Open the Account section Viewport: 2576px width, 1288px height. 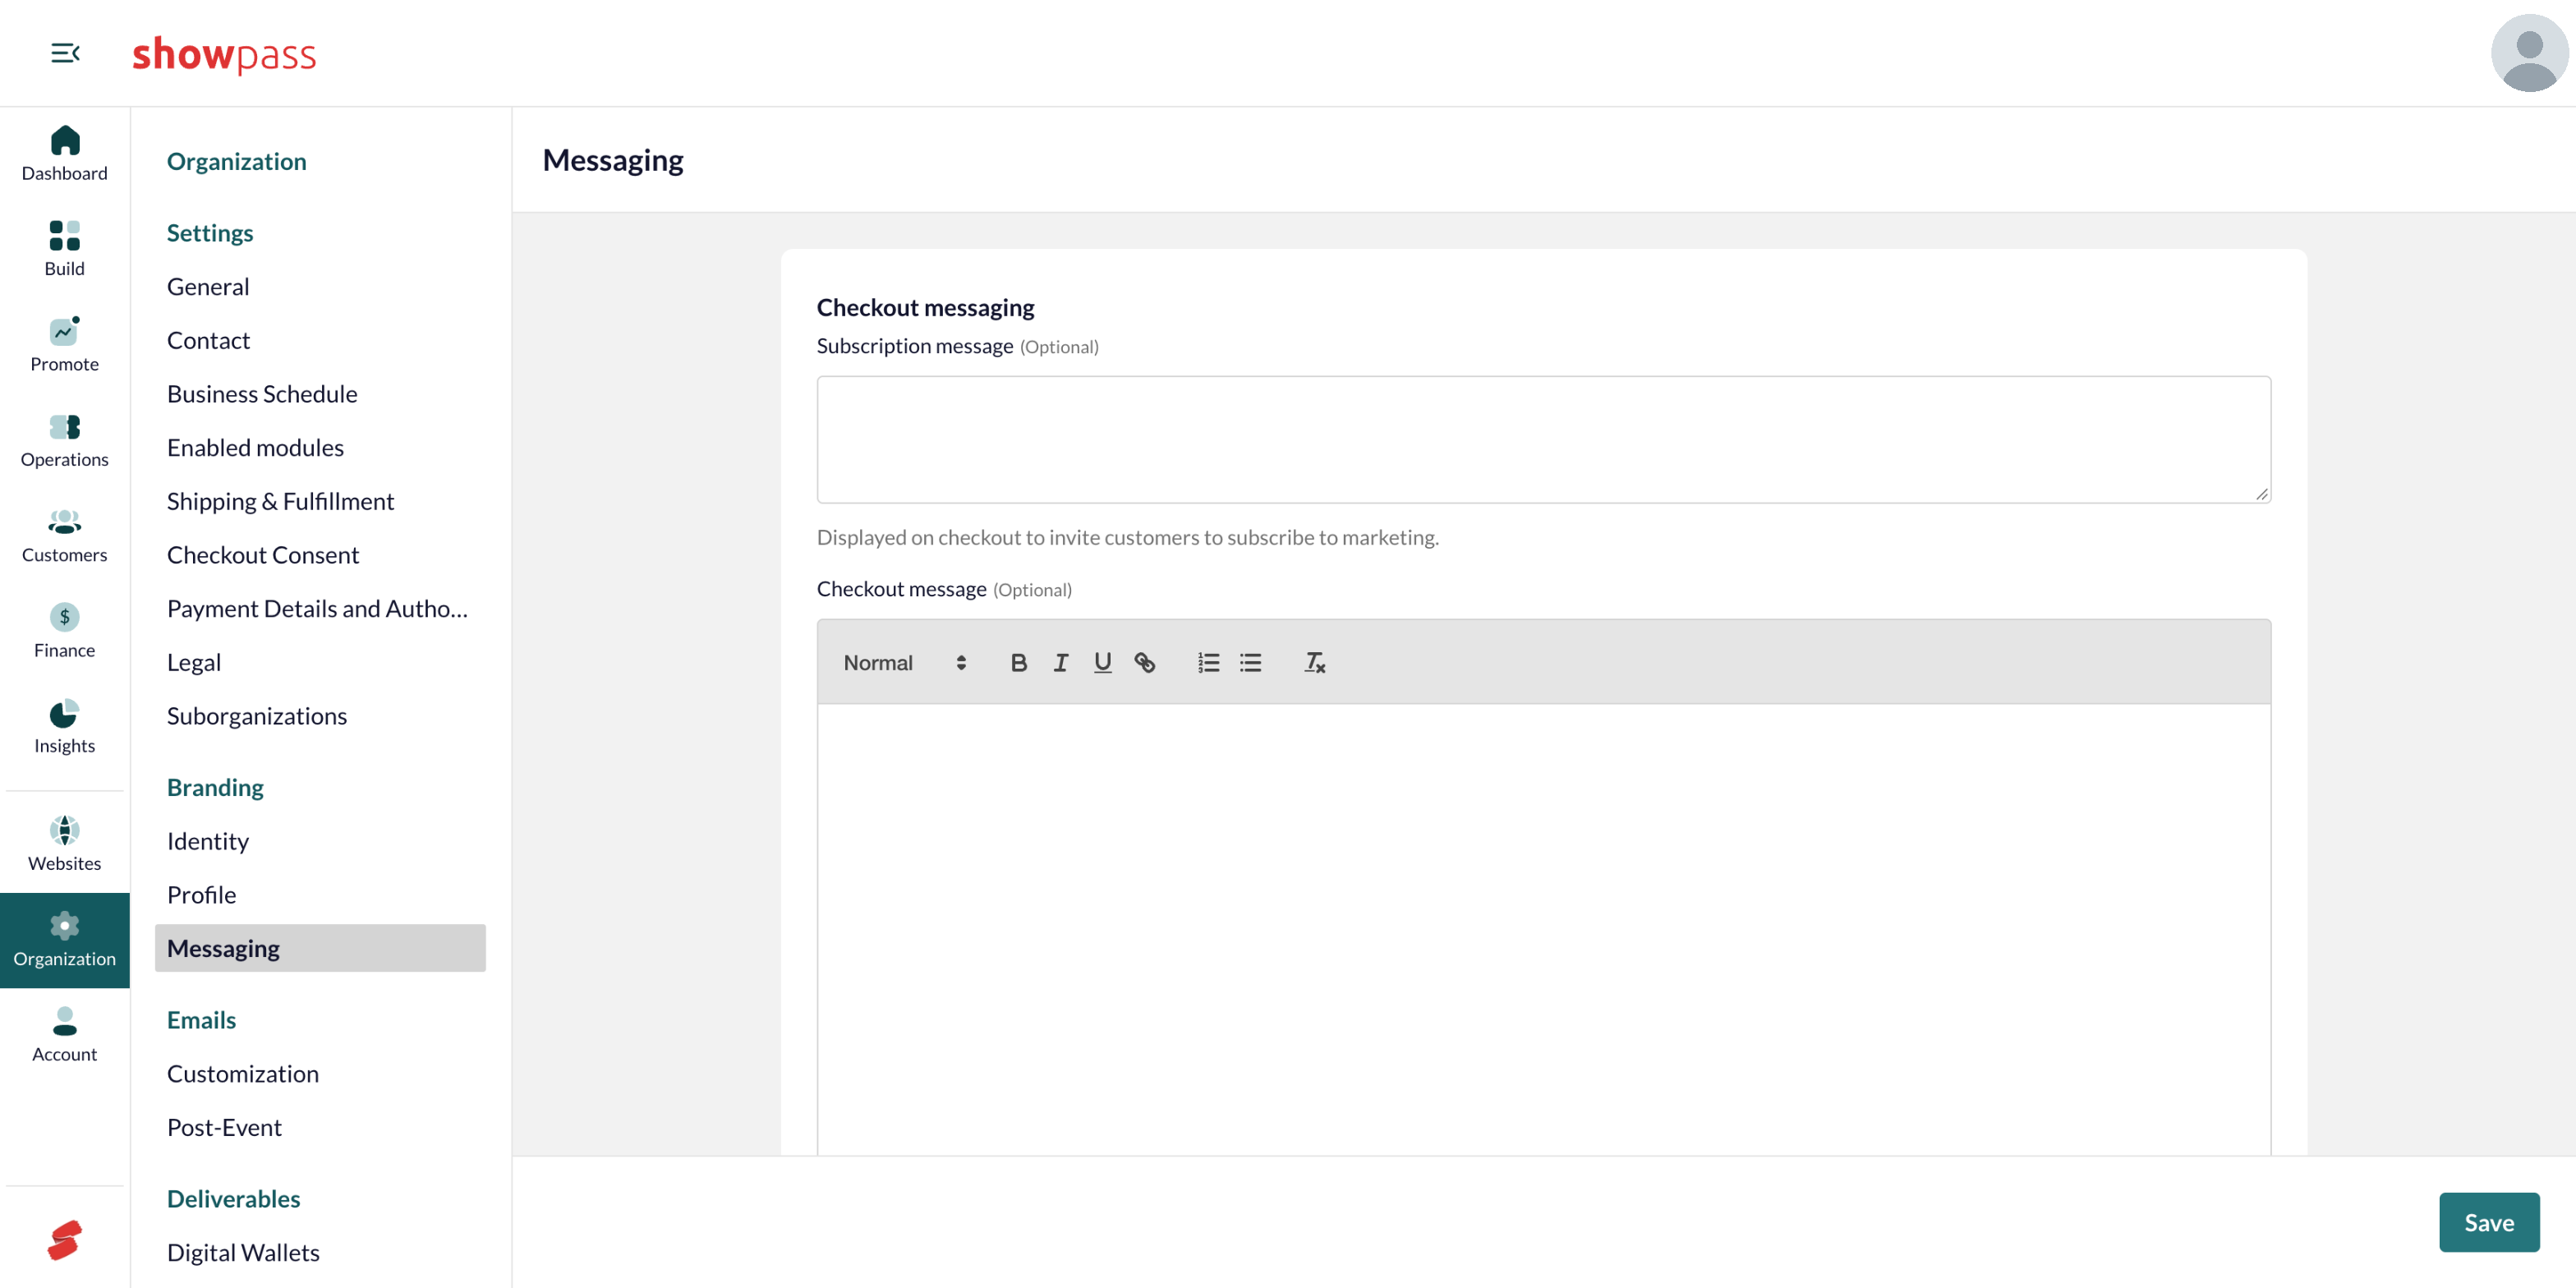pyautogui.click(x=65, y=1035)
